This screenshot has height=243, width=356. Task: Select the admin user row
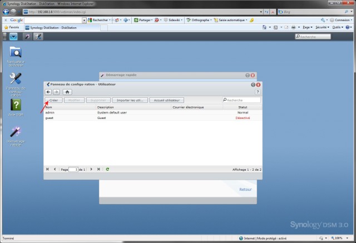[x=153, y=112]
